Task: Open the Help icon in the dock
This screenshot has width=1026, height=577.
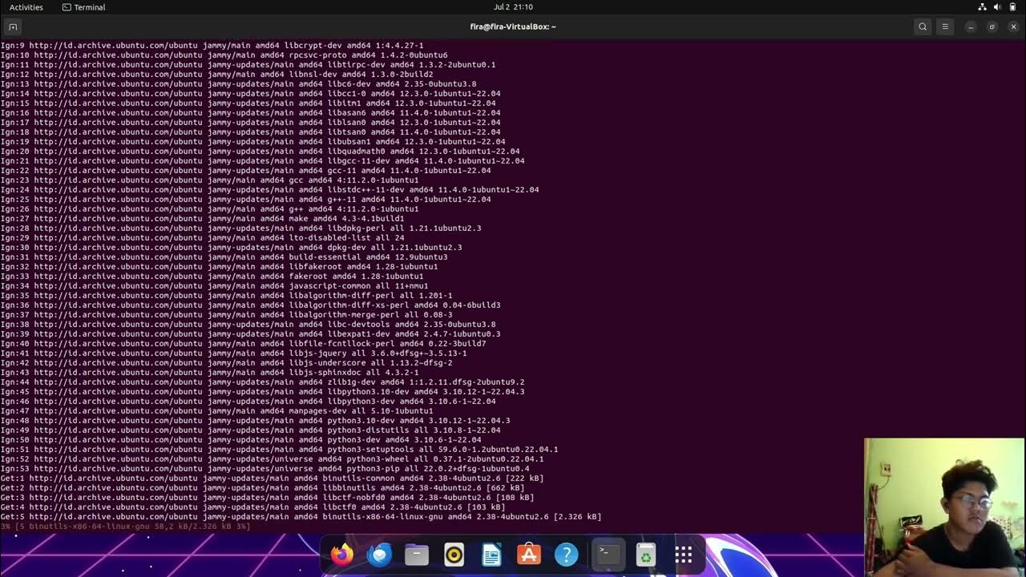Action: pos(567,555)
